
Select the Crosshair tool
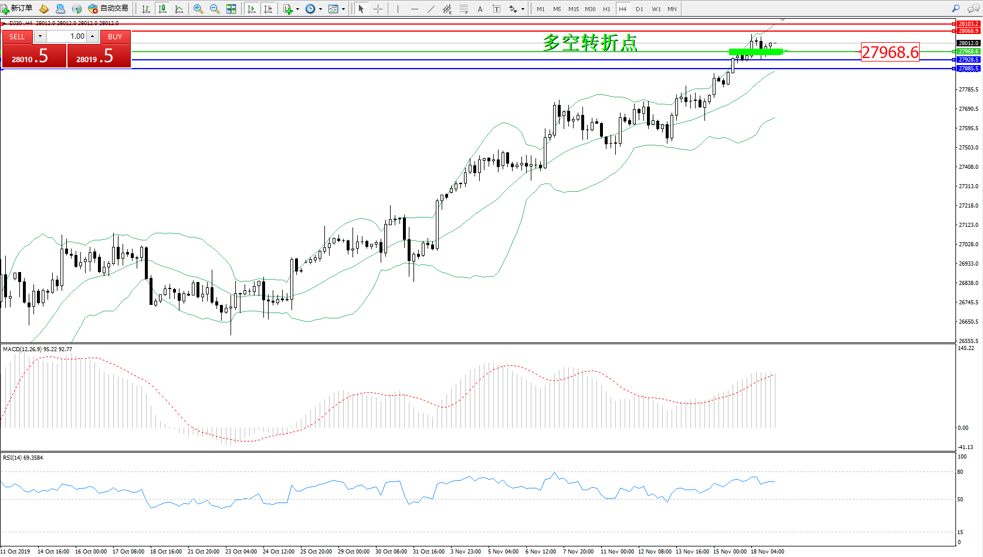click(x=378, y=9)
